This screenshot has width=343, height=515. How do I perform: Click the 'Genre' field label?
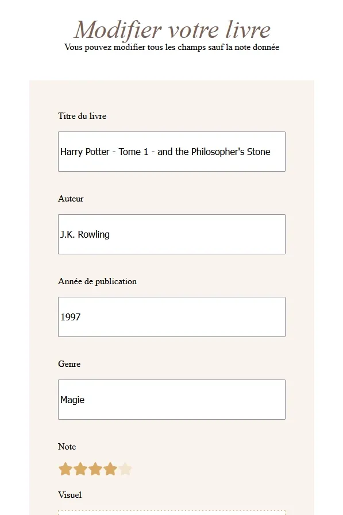[x=69, y=364]
